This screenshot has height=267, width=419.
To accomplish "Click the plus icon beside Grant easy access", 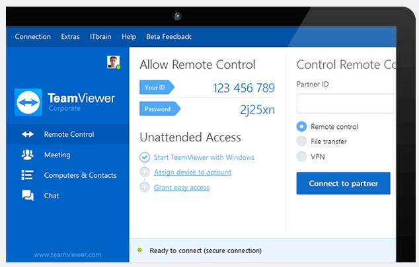I will [145, 187].
